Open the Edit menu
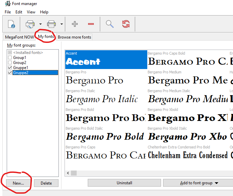 (x=19, y=12)
